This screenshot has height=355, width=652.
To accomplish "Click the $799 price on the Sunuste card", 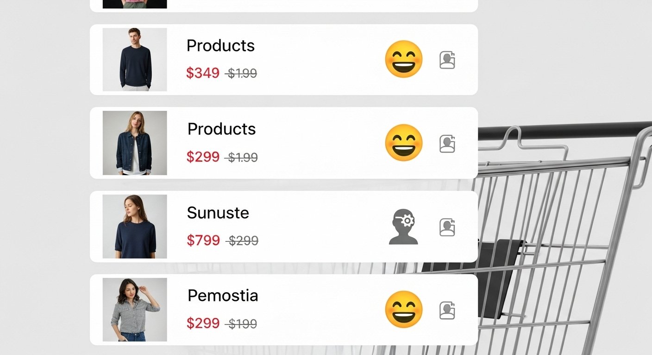I will (202, 240).
